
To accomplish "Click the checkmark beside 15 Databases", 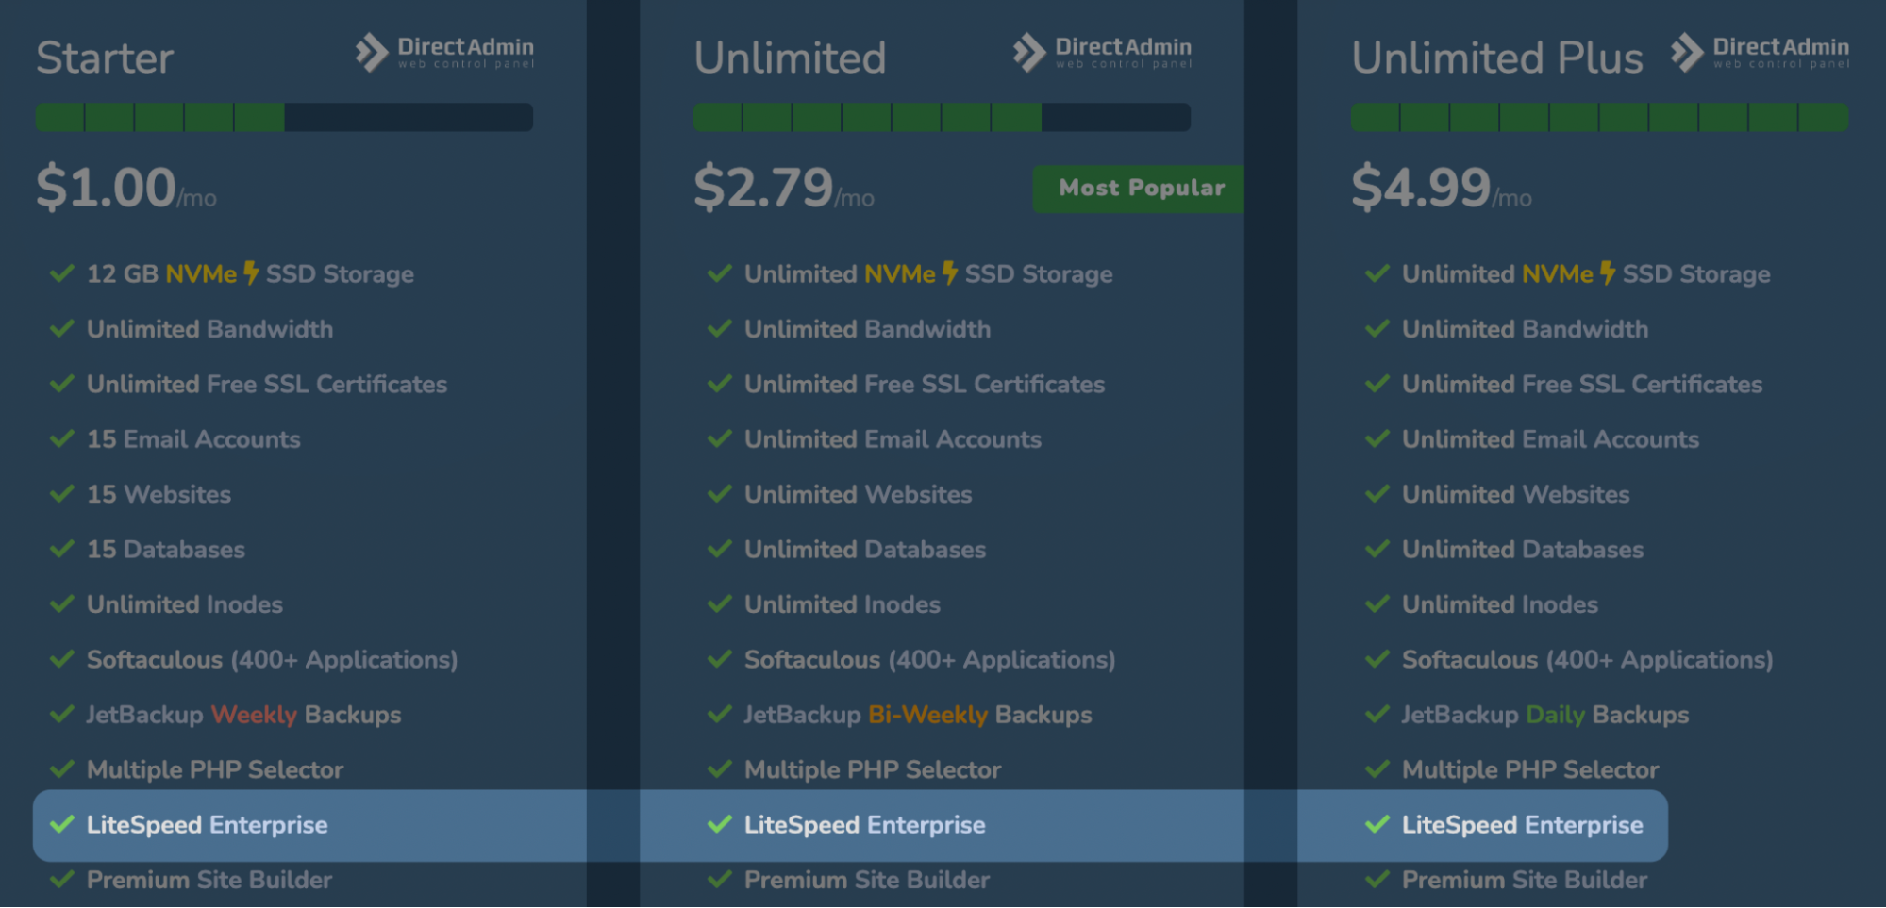I will [x=62, y=549].
